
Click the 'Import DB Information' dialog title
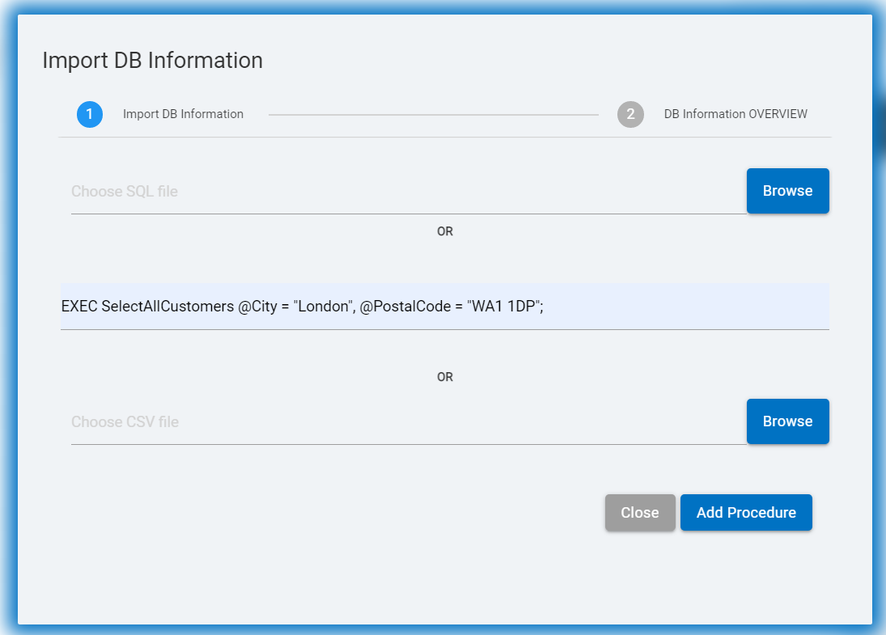pyautogui.click(x=152, y=61)
